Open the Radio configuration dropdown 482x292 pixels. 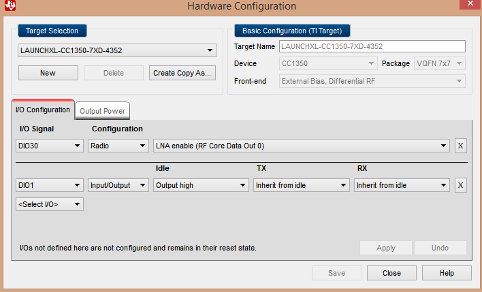click(x=118, y=146)
